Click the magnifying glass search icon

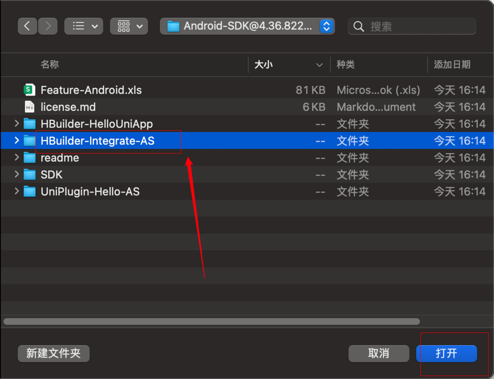(359, 27)
